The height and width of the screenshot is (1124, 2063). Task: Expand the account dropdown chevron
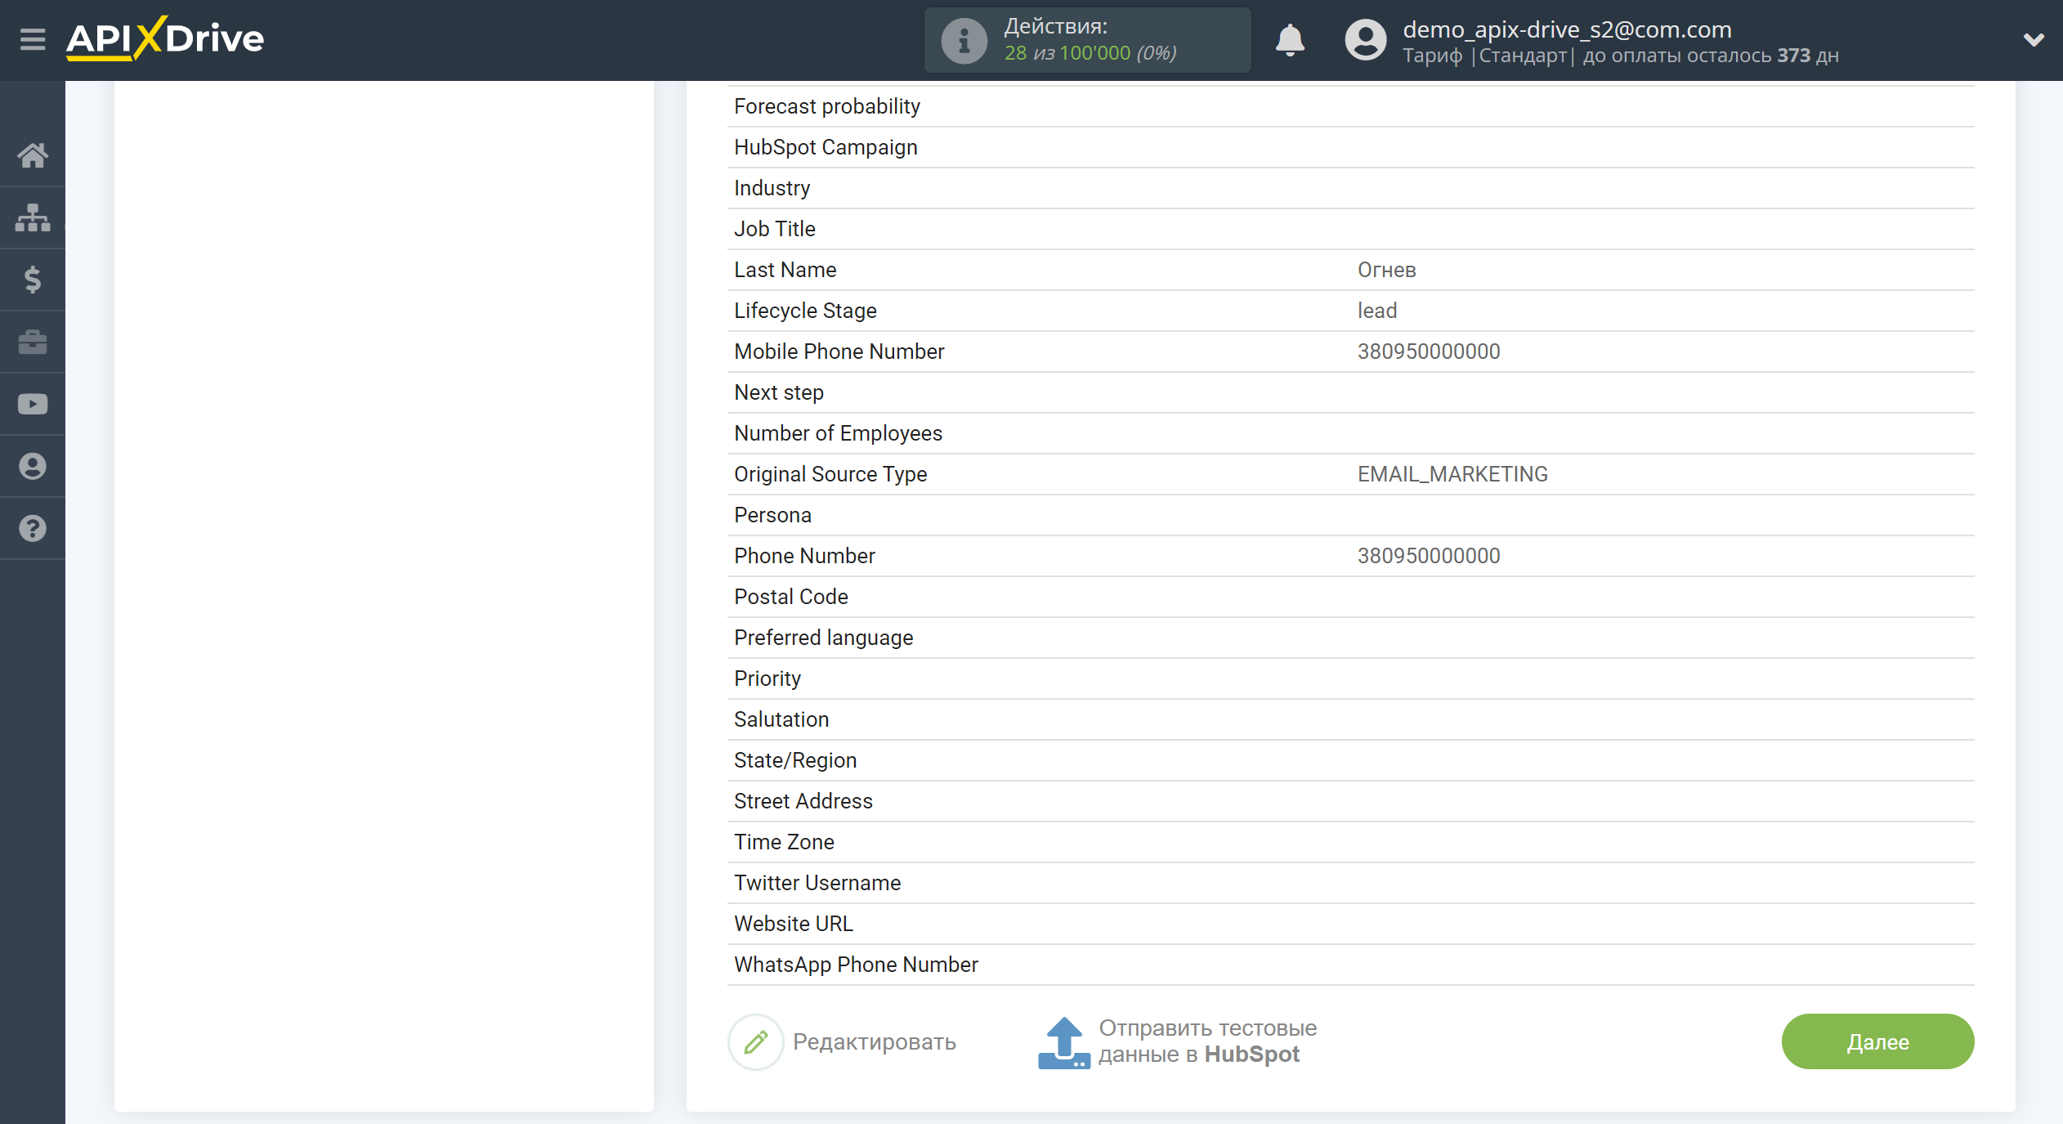click(2034, 39)
